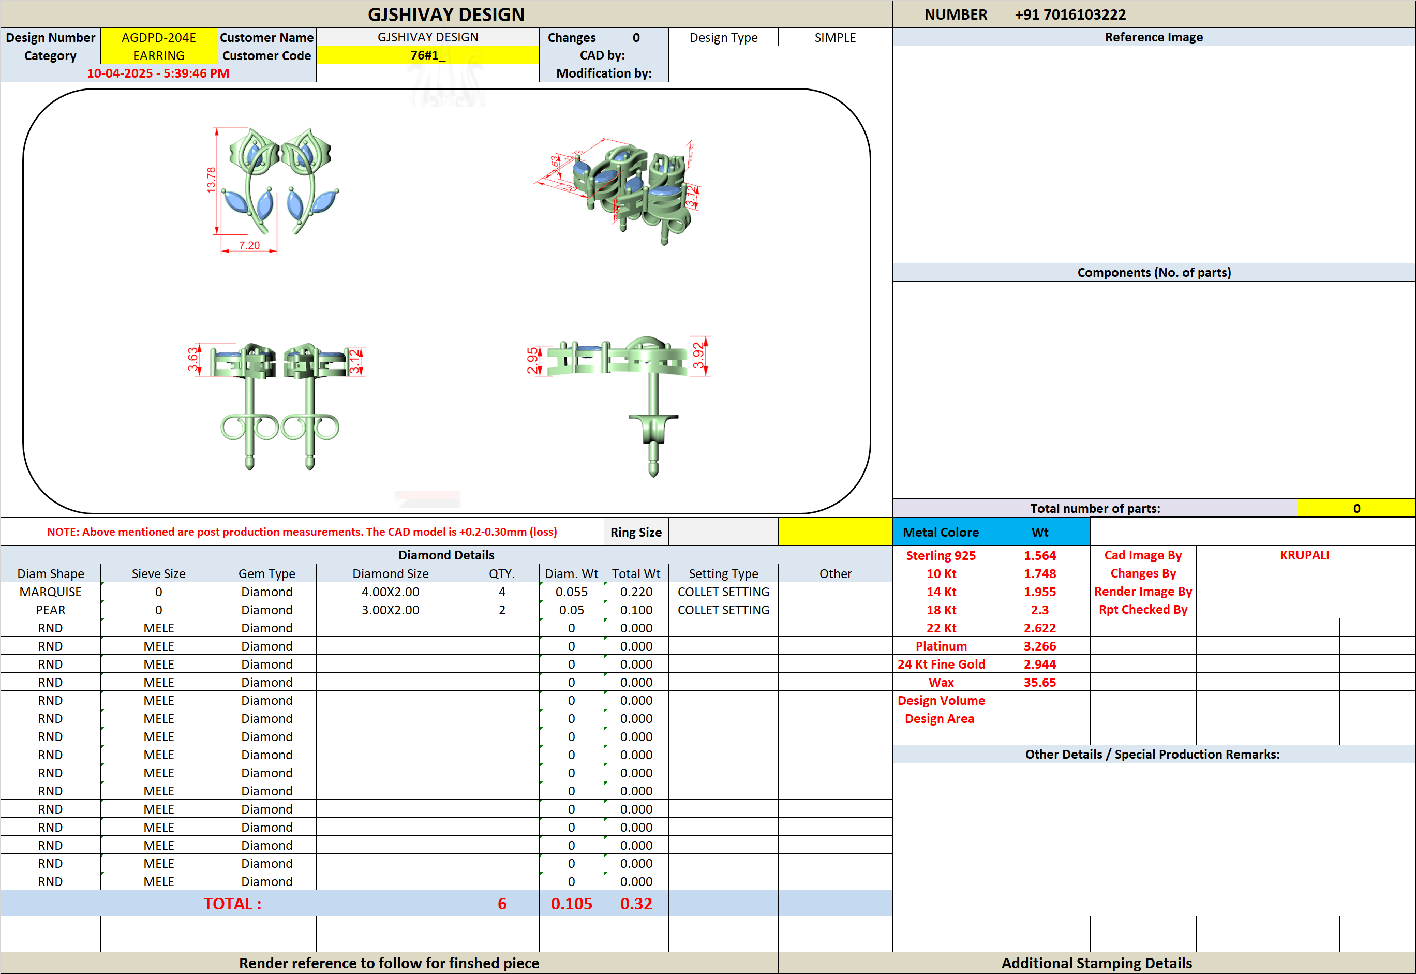Screen dimensions: 1416x974
Task: Click PEAR row quantity 2
Action: (501, 610)
